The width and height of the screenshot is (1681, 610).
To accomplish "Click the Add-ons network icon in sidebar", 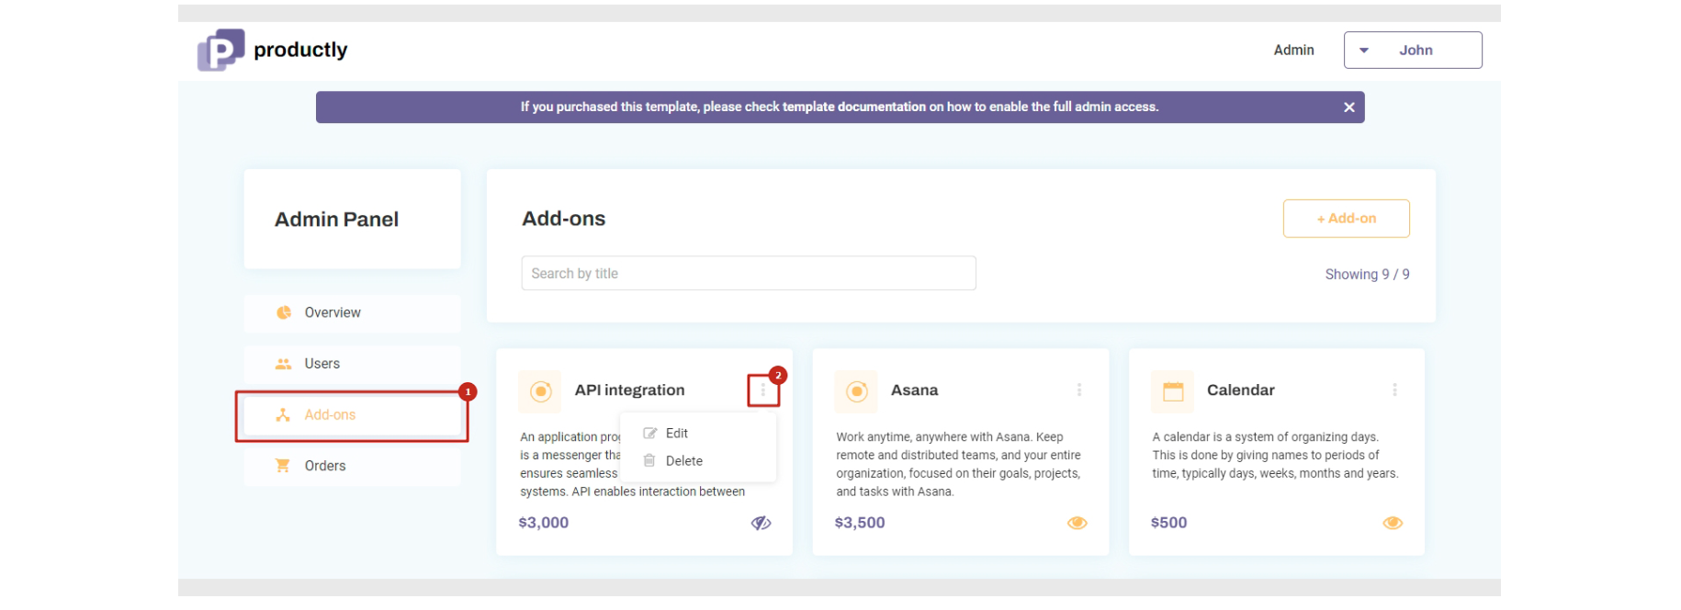I will 284,415.
